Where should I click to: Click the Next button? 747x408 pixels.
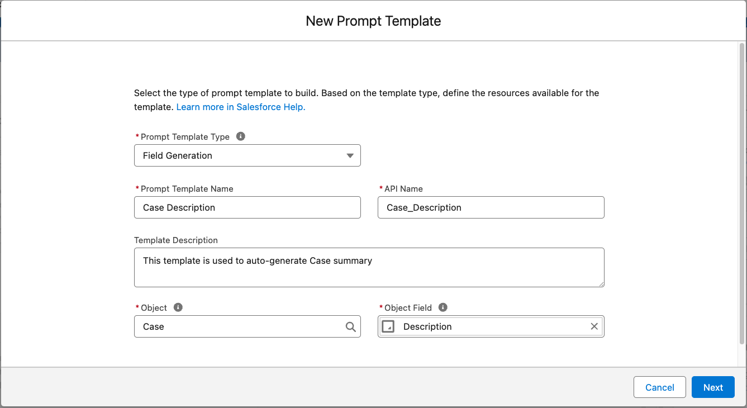pyautogui.click(x=713, y=387)
